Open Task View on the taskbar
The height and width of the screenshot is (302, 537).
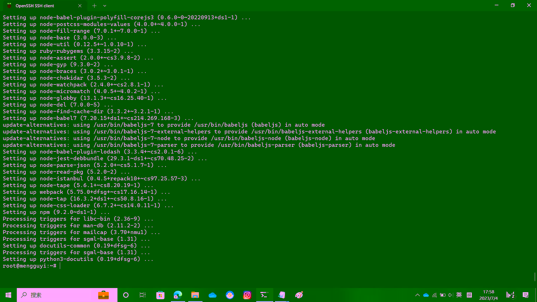(143, 295)
